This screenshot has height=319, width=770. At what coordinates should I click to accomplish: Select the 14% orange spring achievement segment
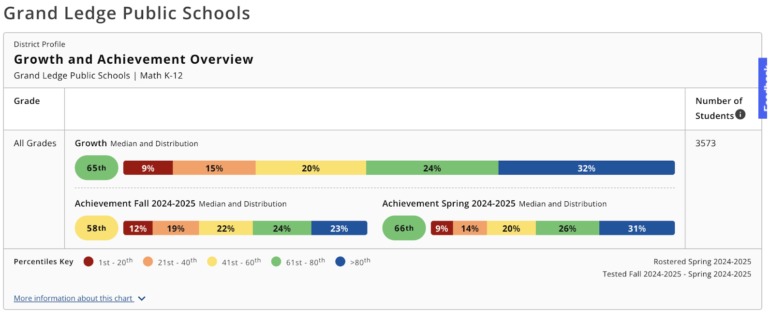tap(470, 228)
